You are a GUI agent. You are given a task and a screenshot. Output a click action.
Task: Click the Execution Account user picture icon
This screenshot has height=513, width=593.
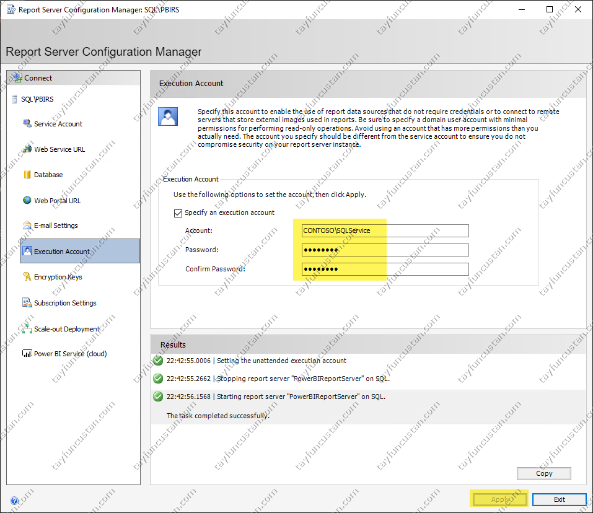tap(168, 116)
